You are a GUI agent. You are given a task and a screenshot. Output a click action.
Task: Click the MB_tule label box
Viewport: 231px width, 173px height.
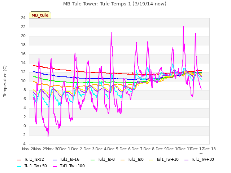click(40, 15)
